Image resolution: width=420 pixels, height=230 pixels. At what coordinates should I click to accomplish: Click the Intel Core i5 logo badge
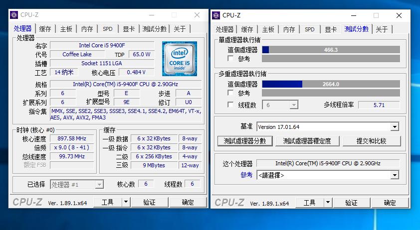point(180,59)
